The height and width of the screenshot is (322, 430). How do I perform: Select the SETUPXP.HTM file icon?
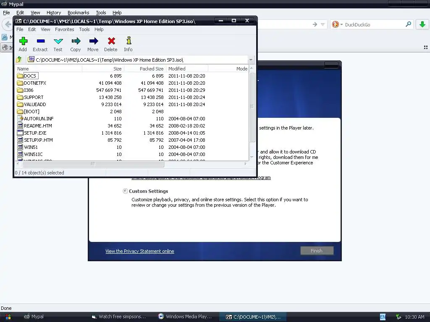tap(20, 140)
